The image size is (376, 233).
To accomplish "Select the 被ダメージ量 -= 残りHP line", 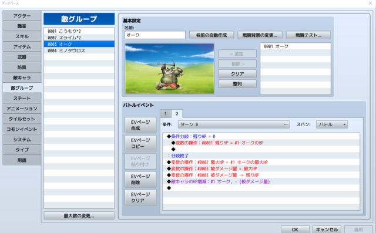I will (x=261, y=175).
